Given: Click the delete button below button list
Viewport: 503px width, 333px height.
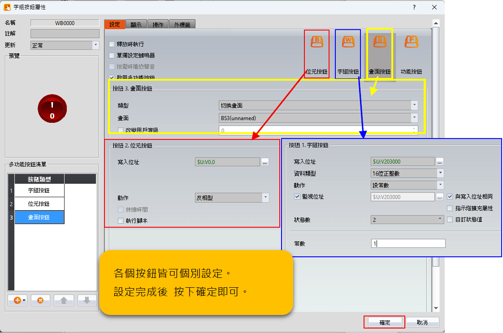Looking at the screenshot, I should point(40,300).
